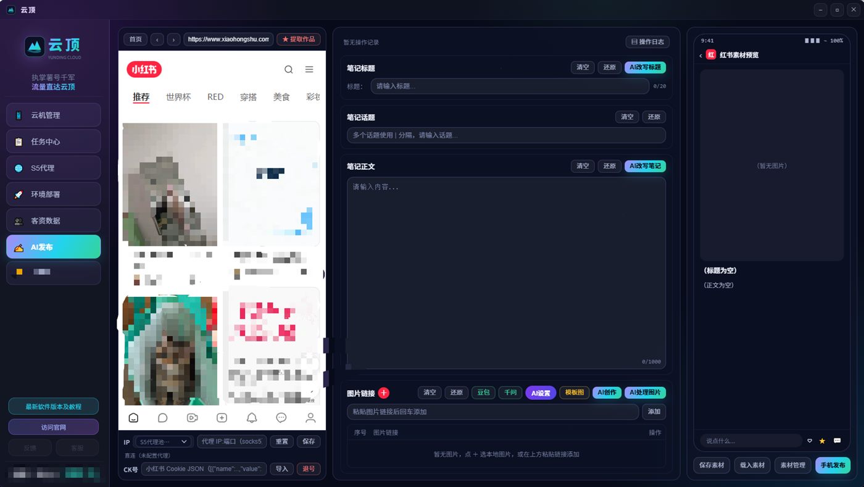This screenshot has height=487, width=864.
Task: Click the 保存素材 button
Action: point(712,465)
